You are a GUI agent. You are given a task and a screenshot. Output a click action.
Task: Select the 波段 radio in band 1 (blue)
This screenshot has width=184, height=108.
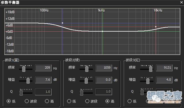(x=27, y=101)
